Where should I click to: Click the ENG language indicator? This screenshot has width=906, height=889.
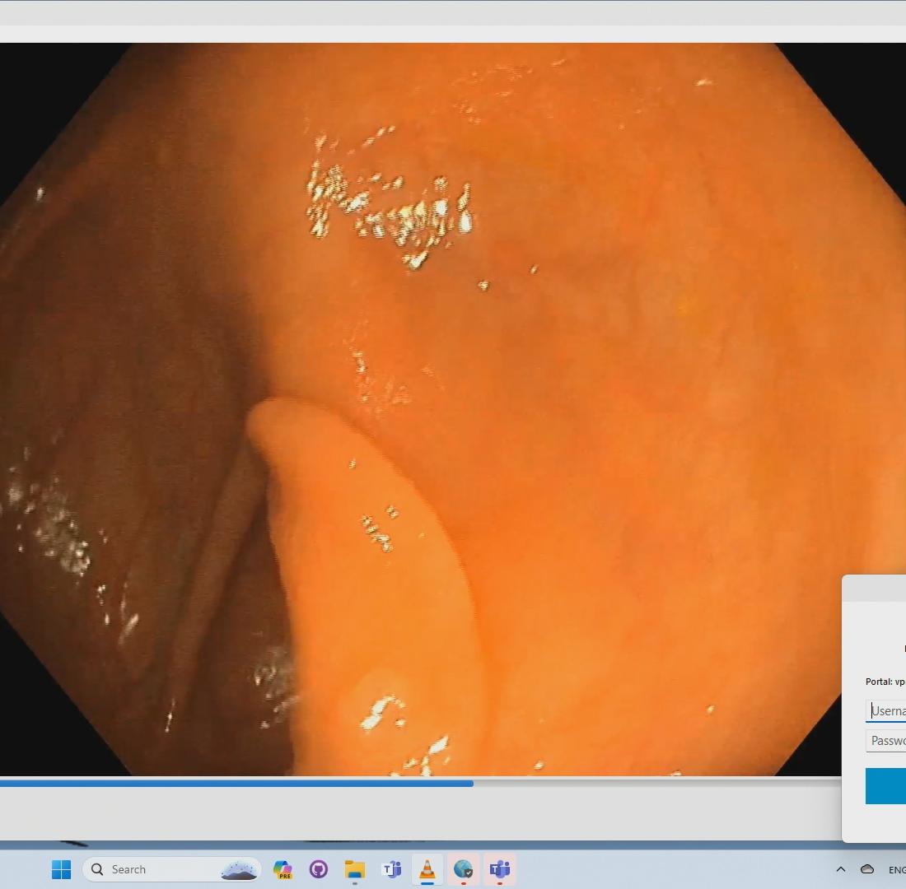tap(897, 870)
